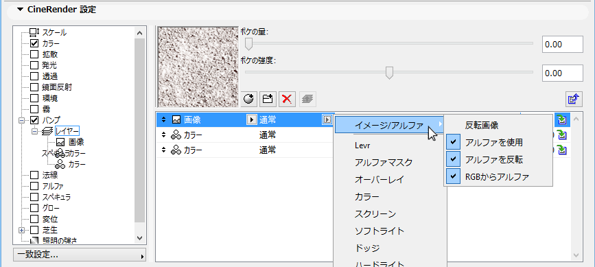This screenshot has height=267, width=595.
Task: Enable the 環境 channel checkbox
Action: tap(34, 98)
